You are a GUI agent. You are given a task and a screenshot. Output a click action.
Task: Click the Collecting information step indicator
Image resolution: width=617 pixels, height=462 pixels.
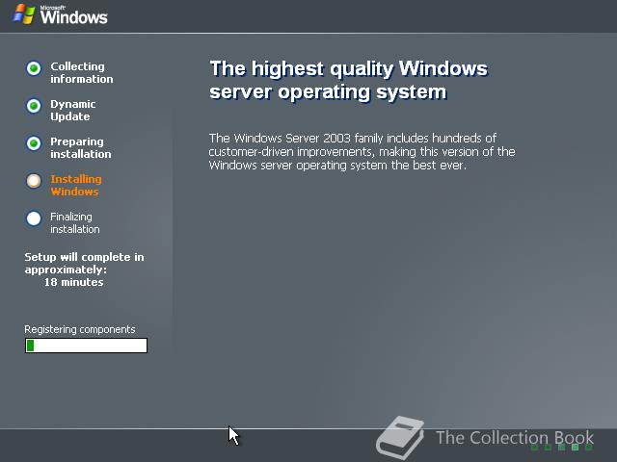tap(34, 68)
